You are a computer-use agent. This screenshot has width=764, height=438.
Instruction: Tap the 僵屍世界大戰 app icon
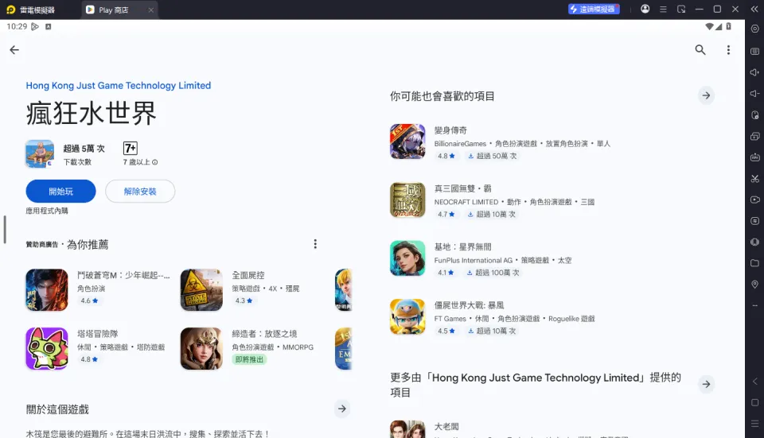click(407, 317)
